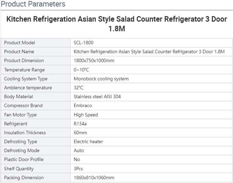Click the Temperature Range label
The image size is (233, 183).
pos(24,70)
